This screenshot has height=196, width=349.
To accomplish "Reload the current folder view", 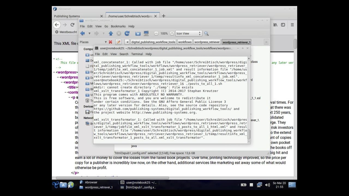I will click(x=127, y=33).
